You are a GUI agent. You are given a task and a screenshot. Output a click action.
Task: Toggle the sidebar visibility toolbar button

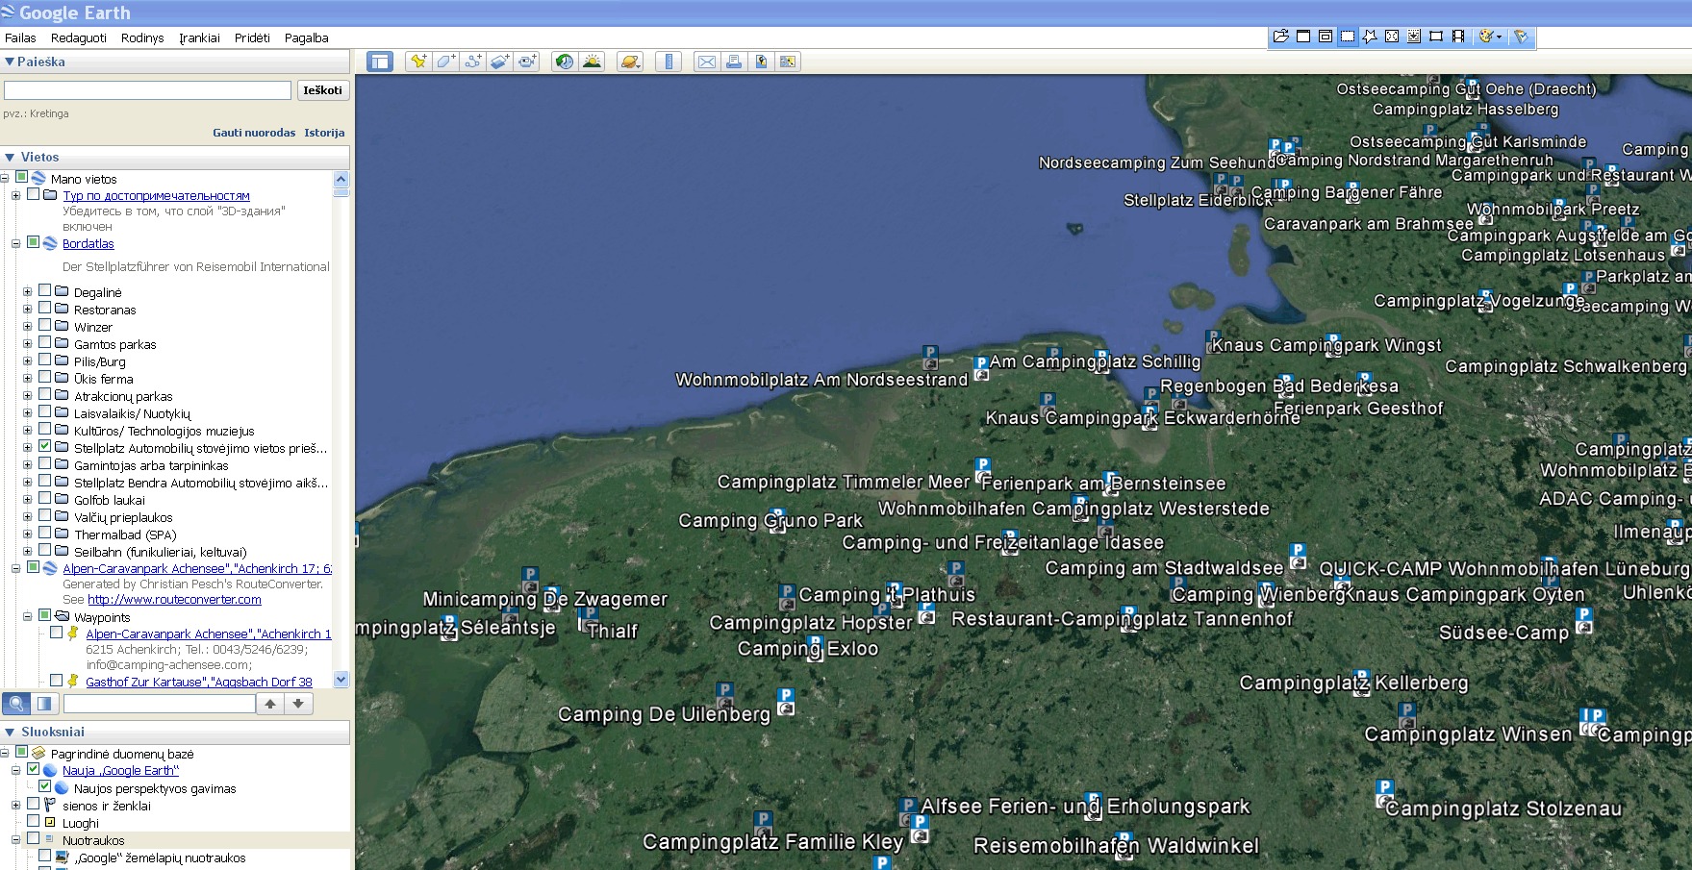pyautogui.click(x=380, y=62)
